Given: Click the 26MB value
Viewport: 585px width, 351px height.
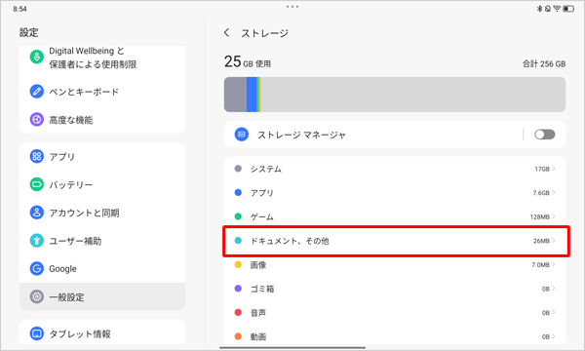Looking at the screenshot, I should 541,241.
